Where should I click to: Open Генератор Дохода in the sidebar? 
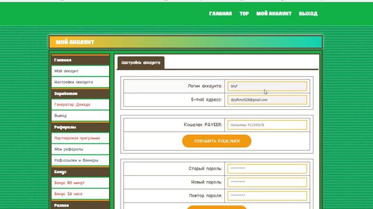(x=80, y=105)
